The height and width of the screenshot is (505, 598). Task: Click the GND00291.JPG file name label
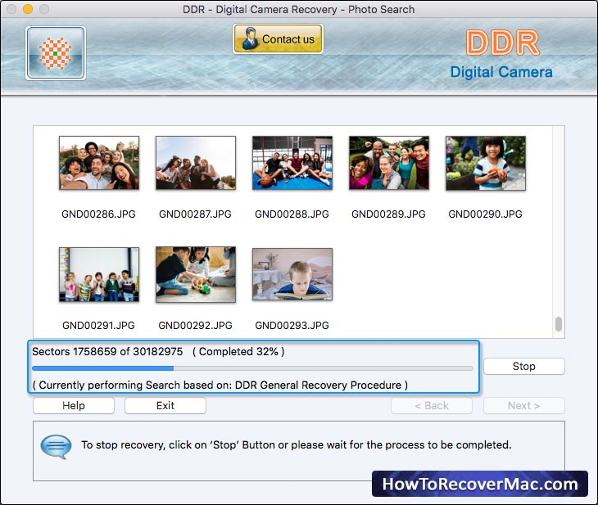tap(99, 326)
